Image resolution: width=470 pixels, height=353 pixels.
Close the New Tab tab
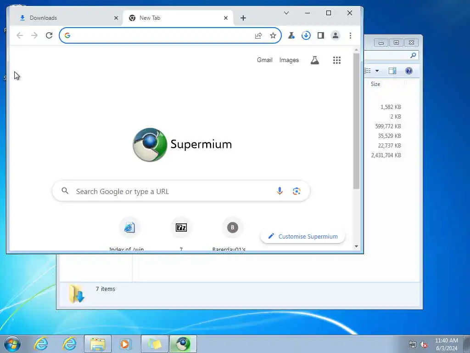[x=226, y=18]
